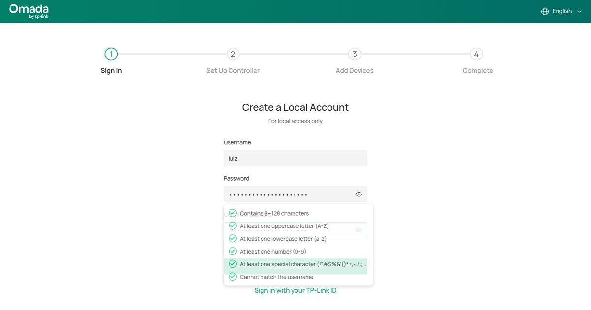This screenshot has width=591, height=310.
Task: Click the Username label
Action: tap(237, 142)
